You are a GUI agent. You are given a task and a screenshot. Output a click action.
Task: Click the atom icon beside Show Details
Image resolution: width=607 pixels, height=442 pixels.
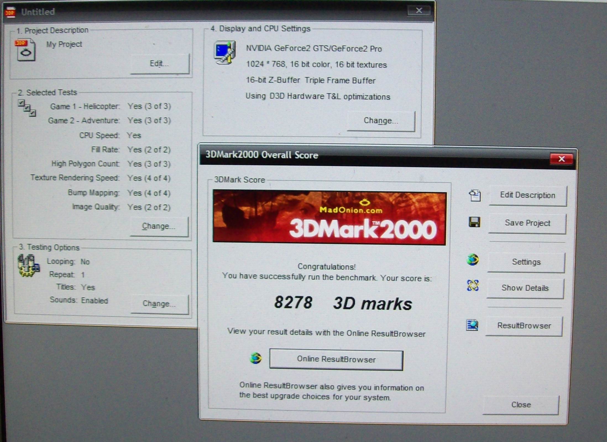click(473, 285)
